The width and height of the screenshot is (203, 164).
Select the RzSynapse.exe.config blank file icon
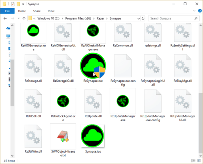123,66
